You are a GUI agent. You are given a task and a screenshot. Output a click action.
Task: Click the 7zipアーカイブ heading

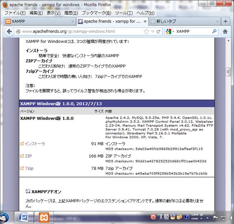click(x=40, y=71)
